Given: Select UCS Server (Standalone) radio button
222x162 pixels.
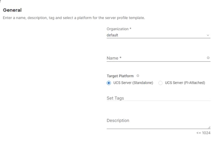Looking at the screenshot, I should [109, 83].
